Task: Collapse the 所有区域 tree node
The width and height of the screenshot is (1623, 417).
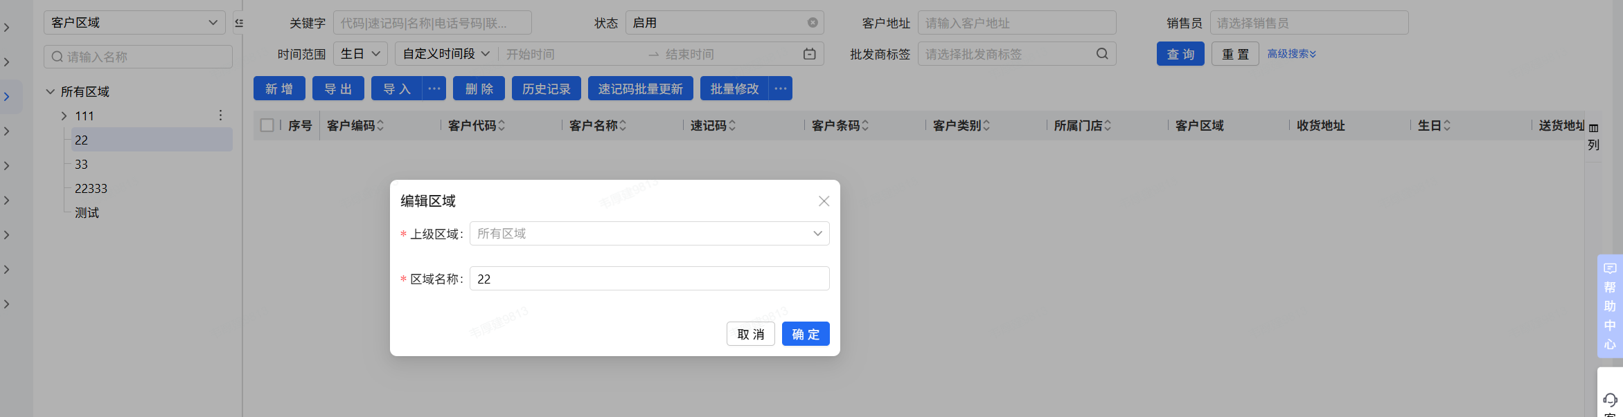Action: click(51, 92)
